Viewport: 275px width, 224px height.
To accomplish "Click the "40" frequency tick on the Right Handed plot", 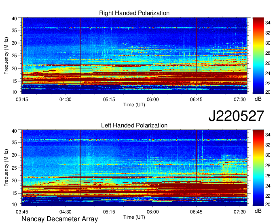I will click(14, 19).
